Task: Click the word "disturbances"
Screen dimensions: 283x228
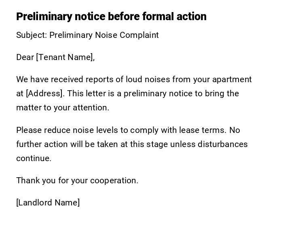Action: (x=222, y=144)
